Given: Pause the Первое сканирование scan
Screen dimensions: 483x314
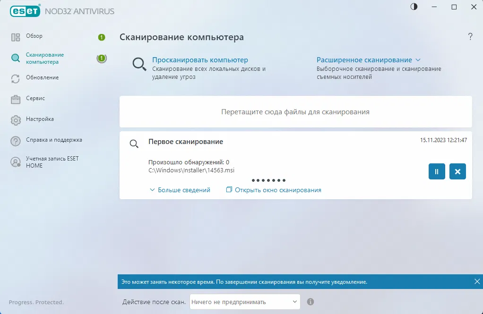Looking at the screenshot, I should tap(437, 171).
